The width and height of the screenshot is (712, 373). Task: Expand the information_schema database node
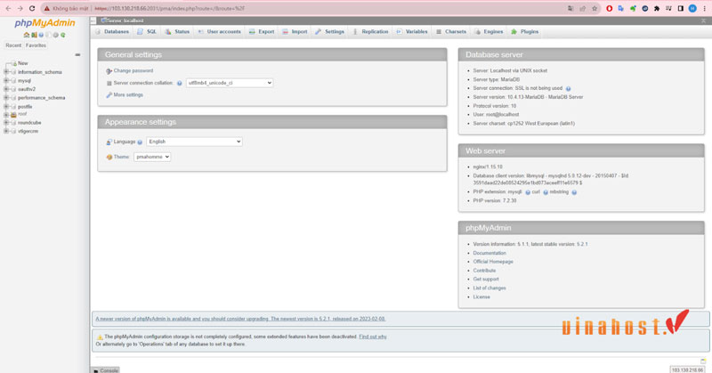coord(6,72)
